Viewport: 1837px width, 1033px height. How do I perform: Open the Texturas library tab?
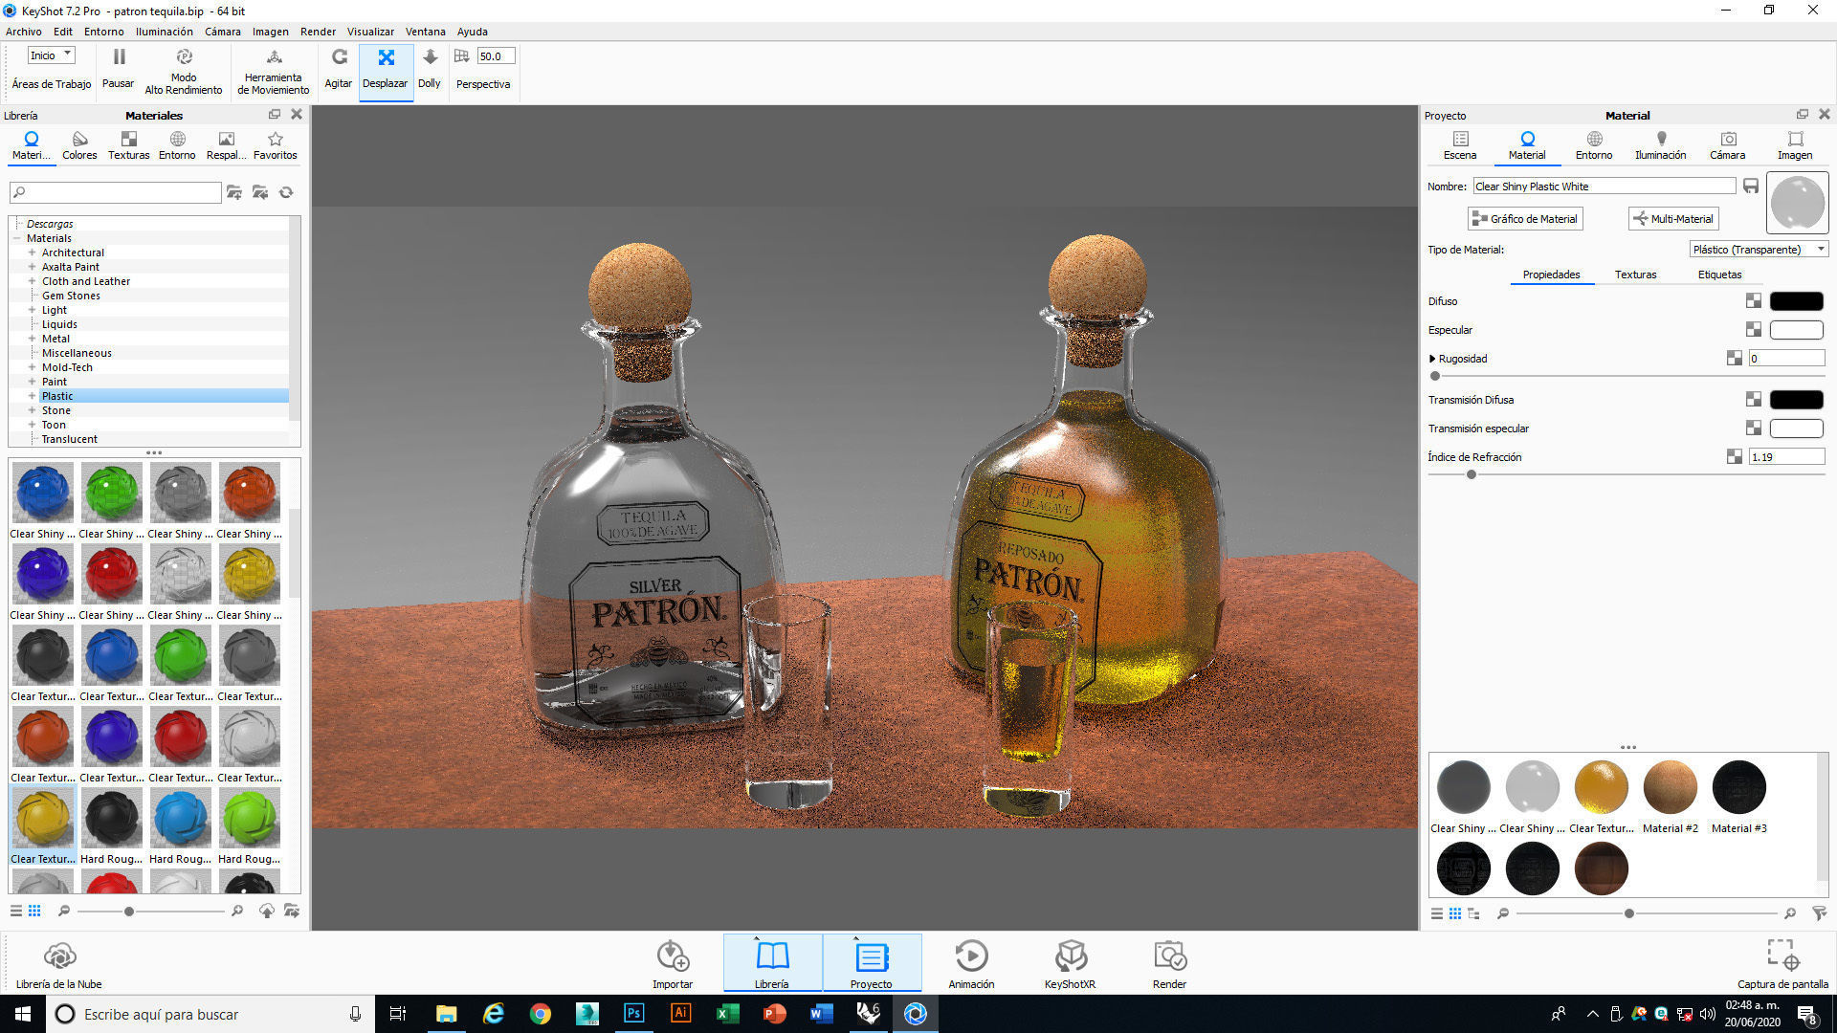[128, 144]
